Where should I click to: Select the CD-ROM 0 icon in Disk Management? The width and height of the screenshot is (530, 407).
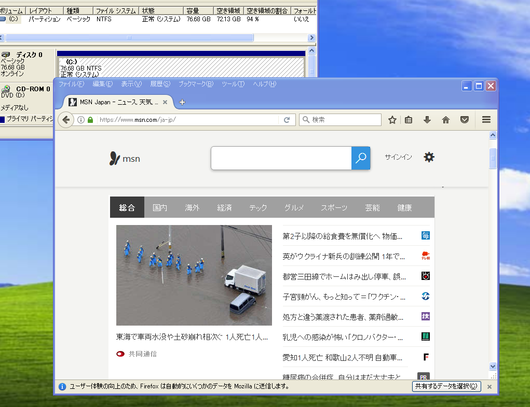[x=6, y=89]
